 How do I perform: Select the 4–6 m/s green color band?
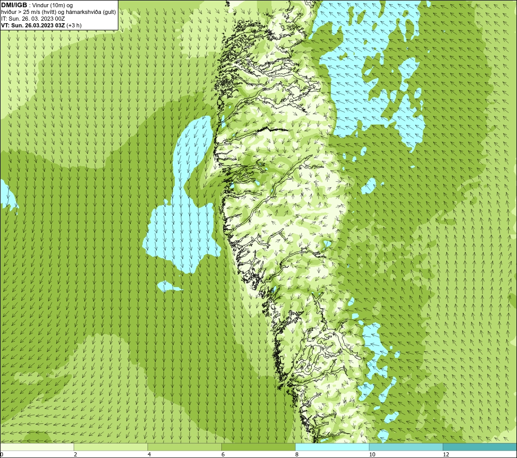[185, 447]
